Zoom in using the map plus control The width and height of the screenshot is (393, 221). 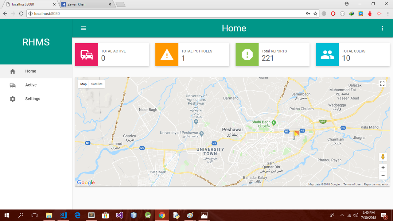pyautogui.click(x=383, y=168)
